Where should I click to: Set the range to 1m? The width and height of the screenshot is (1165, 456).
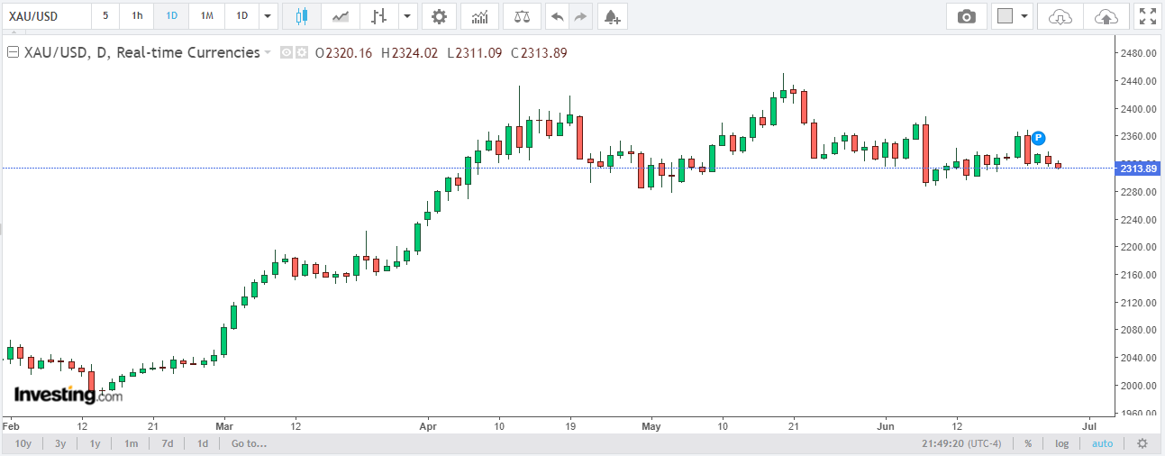pyautogui.click(x=131, y=443)
